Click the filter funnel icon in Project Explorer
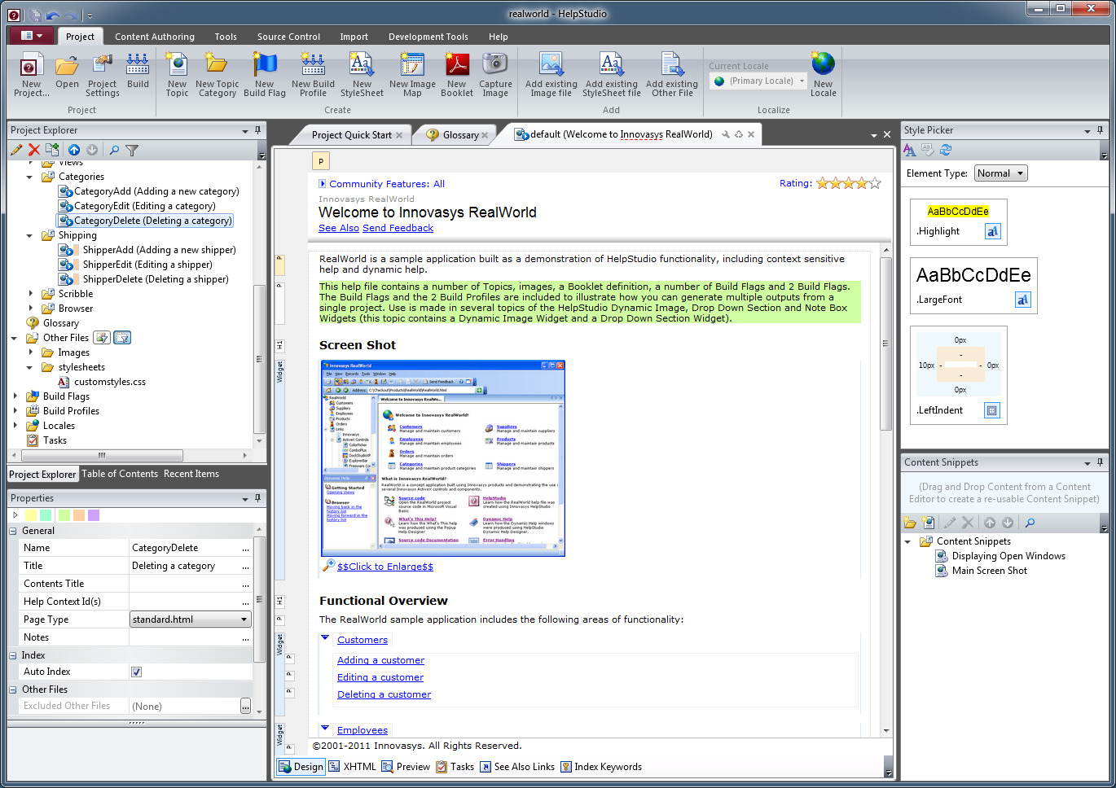The image size is (1116, 788). pyautogui.click(x=132, y=150)
